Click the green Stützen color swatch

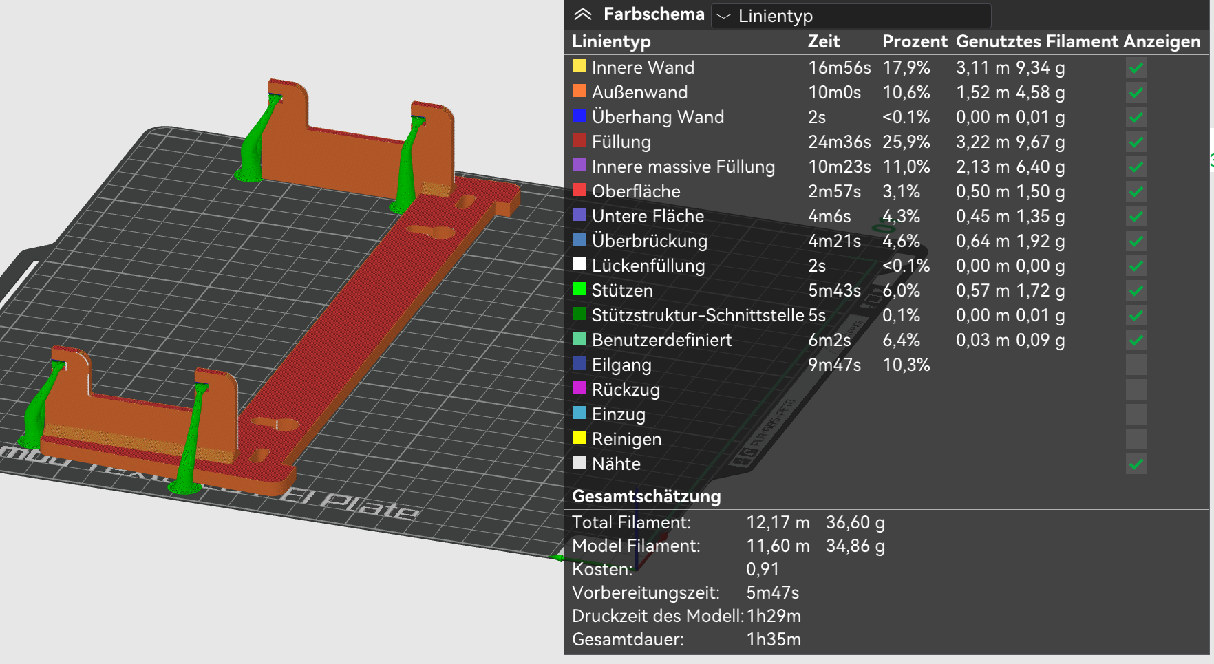pyautogui.click(x=579, y=290)
